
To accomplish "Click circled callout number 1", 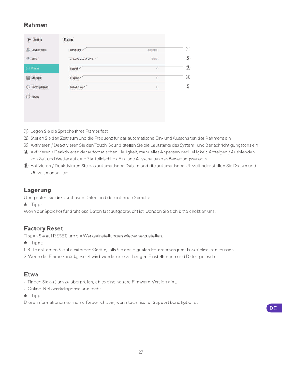I will (188, 49).
